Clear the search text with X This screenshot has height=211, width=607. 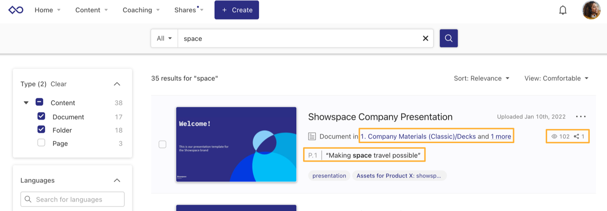(425, 38)
